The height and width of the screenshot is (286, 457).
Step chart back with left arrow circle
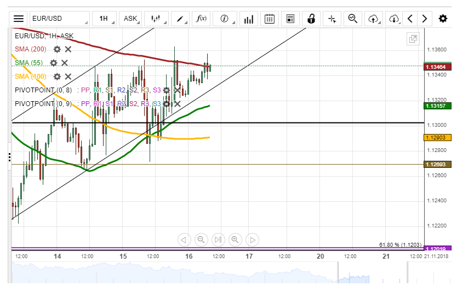tap(184, 240)
